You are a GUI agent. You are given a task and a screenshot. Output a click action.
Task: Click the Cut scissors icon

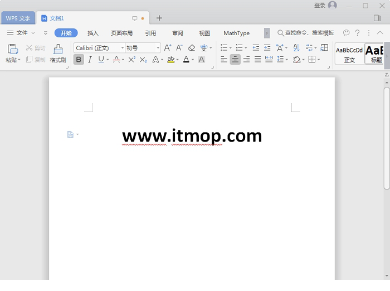pos(29,48)
